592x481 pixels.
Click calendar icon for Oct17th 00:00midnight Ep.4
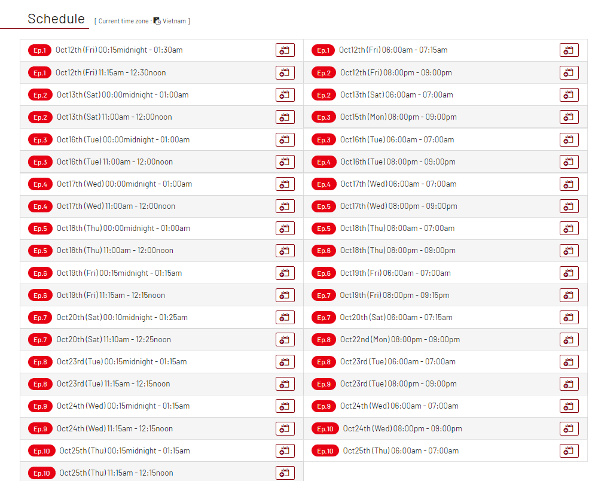285,184
